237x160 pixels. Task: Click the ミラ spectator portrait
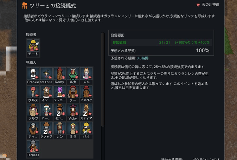click(x=73, y=130)
